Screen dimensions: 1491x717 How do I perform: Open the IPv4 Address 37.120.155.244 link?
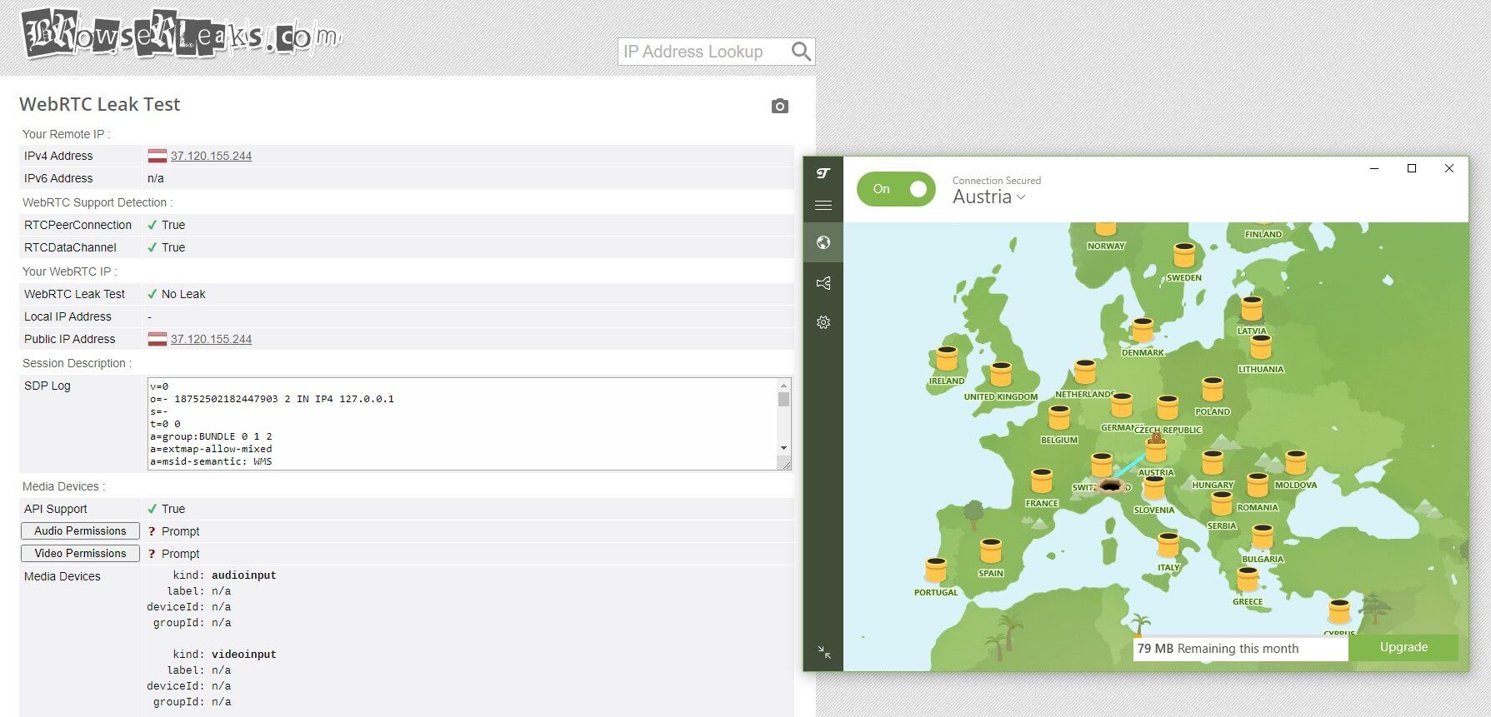coord(211,156)
